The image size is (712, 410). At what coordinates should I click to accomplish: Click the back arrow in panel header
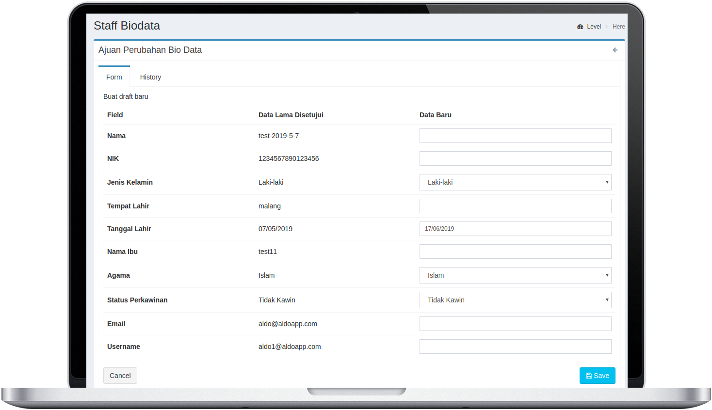pyautogui.click(x=615, y=50)
